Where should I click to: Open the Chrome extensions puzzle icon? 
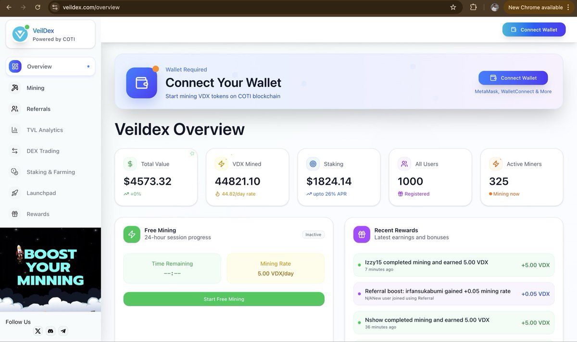click(x=473, y=7)
